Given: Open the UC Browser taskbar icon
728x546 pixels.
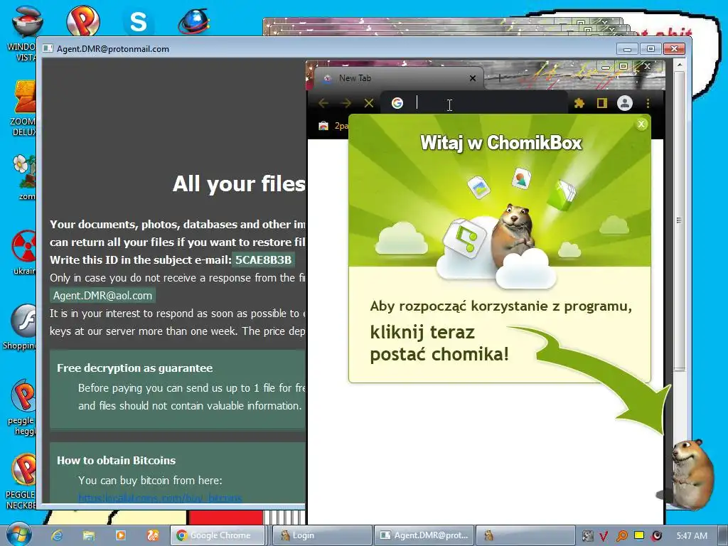Looking at the screenshot, I should click(x=152, y=535).
